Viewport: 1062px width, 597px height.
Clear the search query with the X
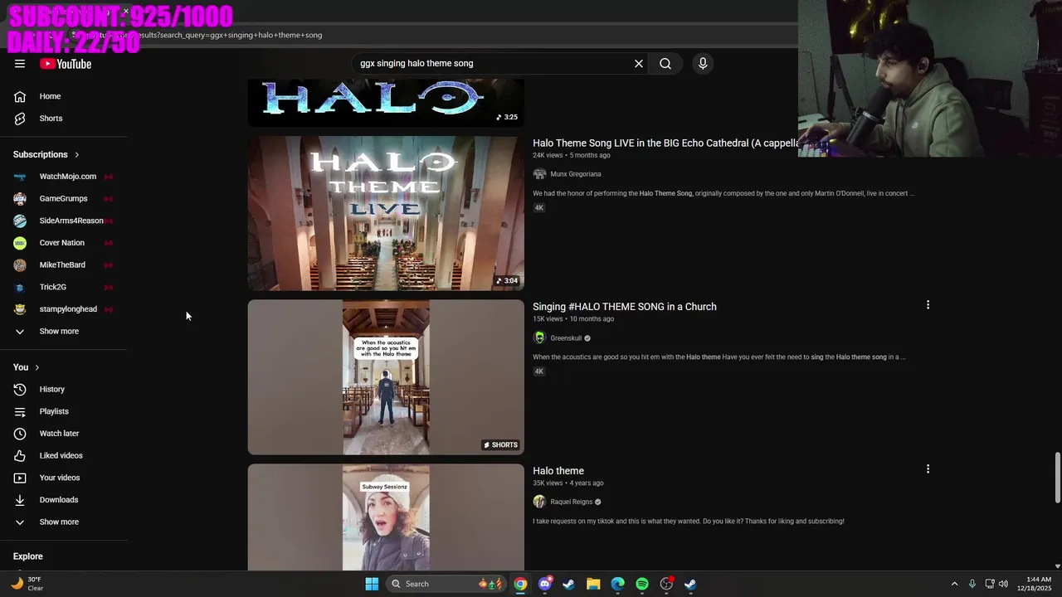point(639,64)
